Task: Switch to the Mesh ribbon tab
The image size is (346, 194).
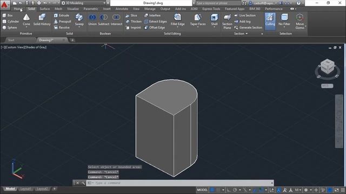Action: pos(58,9)
